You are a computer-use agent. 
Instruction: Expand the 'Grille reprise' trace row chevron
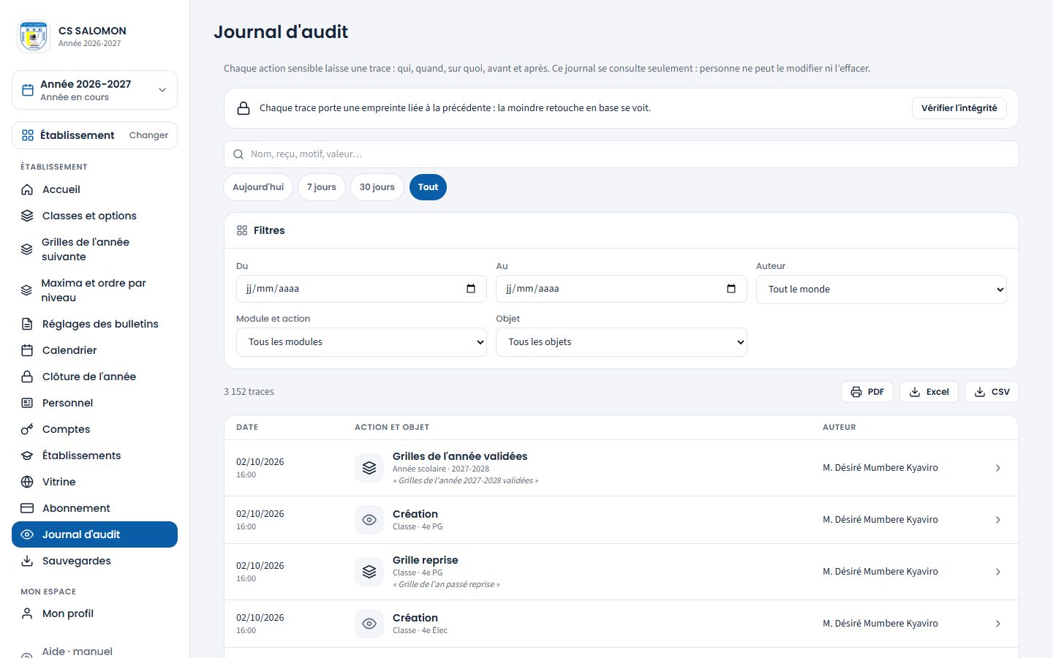998,572
